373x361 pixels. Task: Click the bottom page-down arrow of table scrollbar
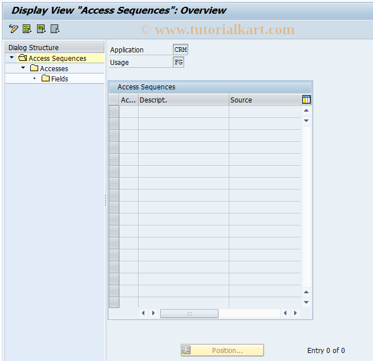click(306, 302)
